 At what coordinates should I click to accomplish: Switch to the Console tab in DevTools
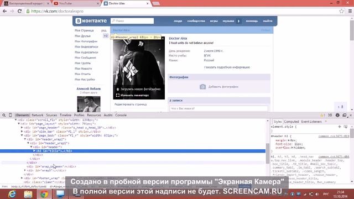pyautogui.click(x=121, y=115)
